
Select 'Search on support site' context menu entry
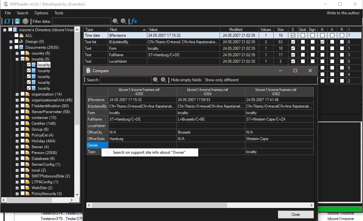(x=150, y=152)
